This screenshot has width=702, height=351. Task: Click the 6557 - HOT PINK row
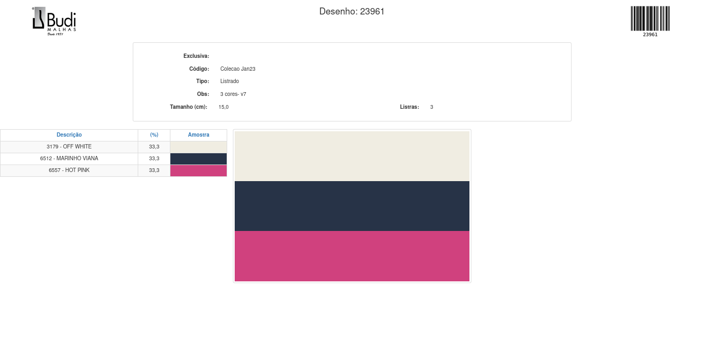point(69,170)
